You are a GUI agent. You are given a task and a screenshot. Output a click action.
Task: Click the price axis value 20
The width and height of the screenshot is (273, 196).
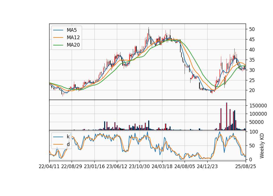coord(252,90)
